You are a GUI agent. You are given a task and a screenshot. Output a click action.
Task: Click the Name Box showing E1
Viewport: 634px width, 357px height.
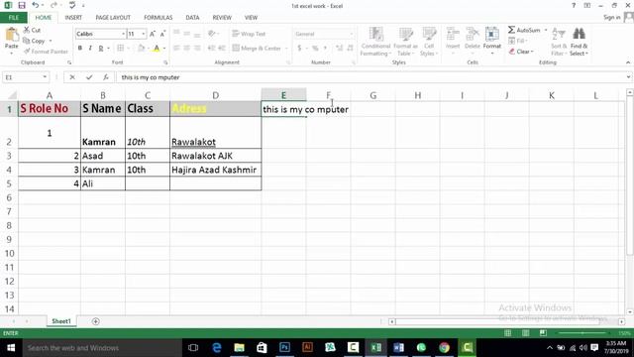pos(25,77)
